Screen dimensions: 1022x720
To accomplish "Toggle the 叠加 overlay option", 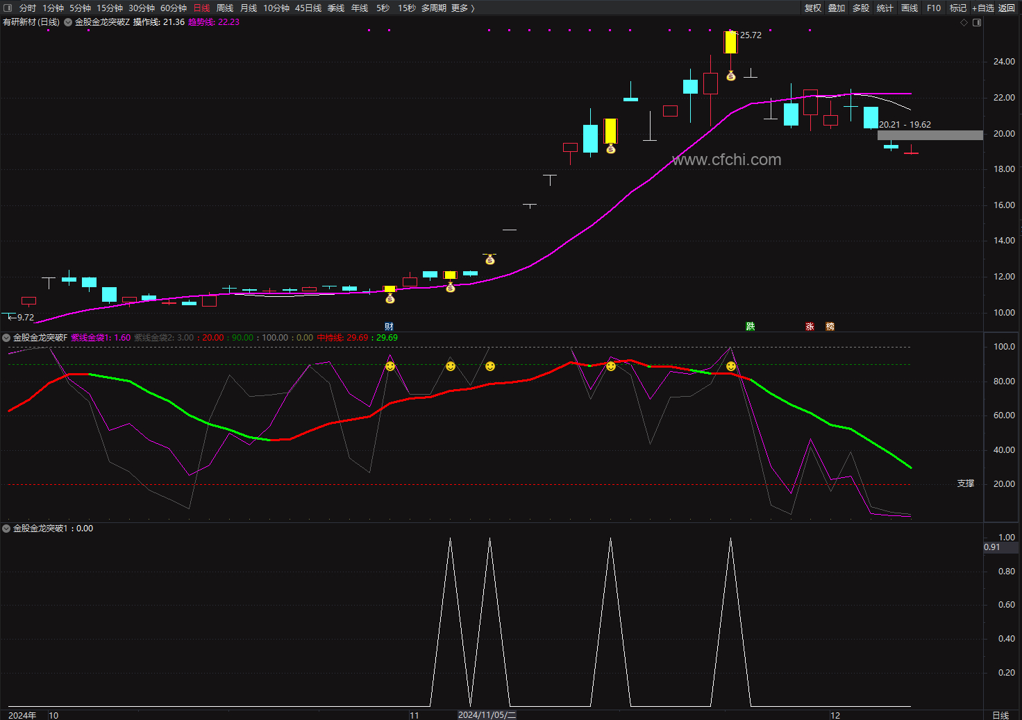I will point(837,8).
